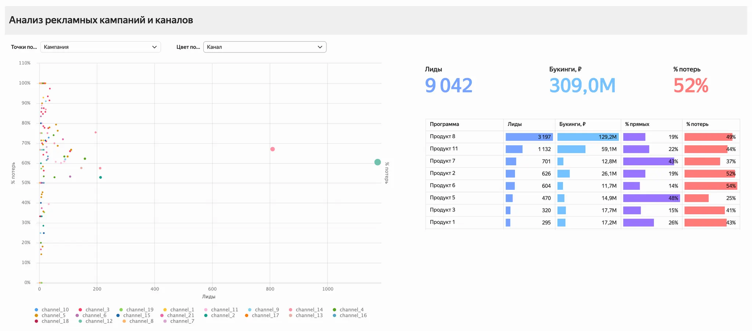Select channel_18 legend marker
Screen dimensions: 752x331
tap(36, 321)
